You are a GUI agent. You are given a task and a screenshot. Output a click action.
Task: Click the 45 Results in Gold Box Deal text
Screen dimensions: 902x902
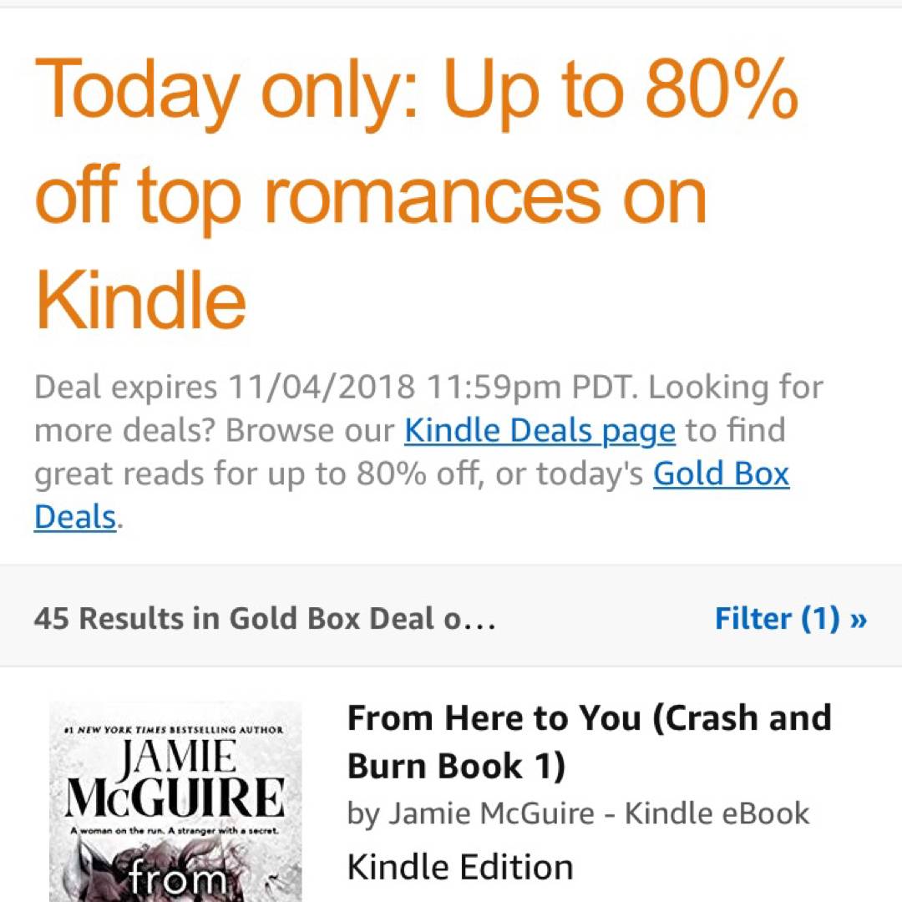click(265, 619)
